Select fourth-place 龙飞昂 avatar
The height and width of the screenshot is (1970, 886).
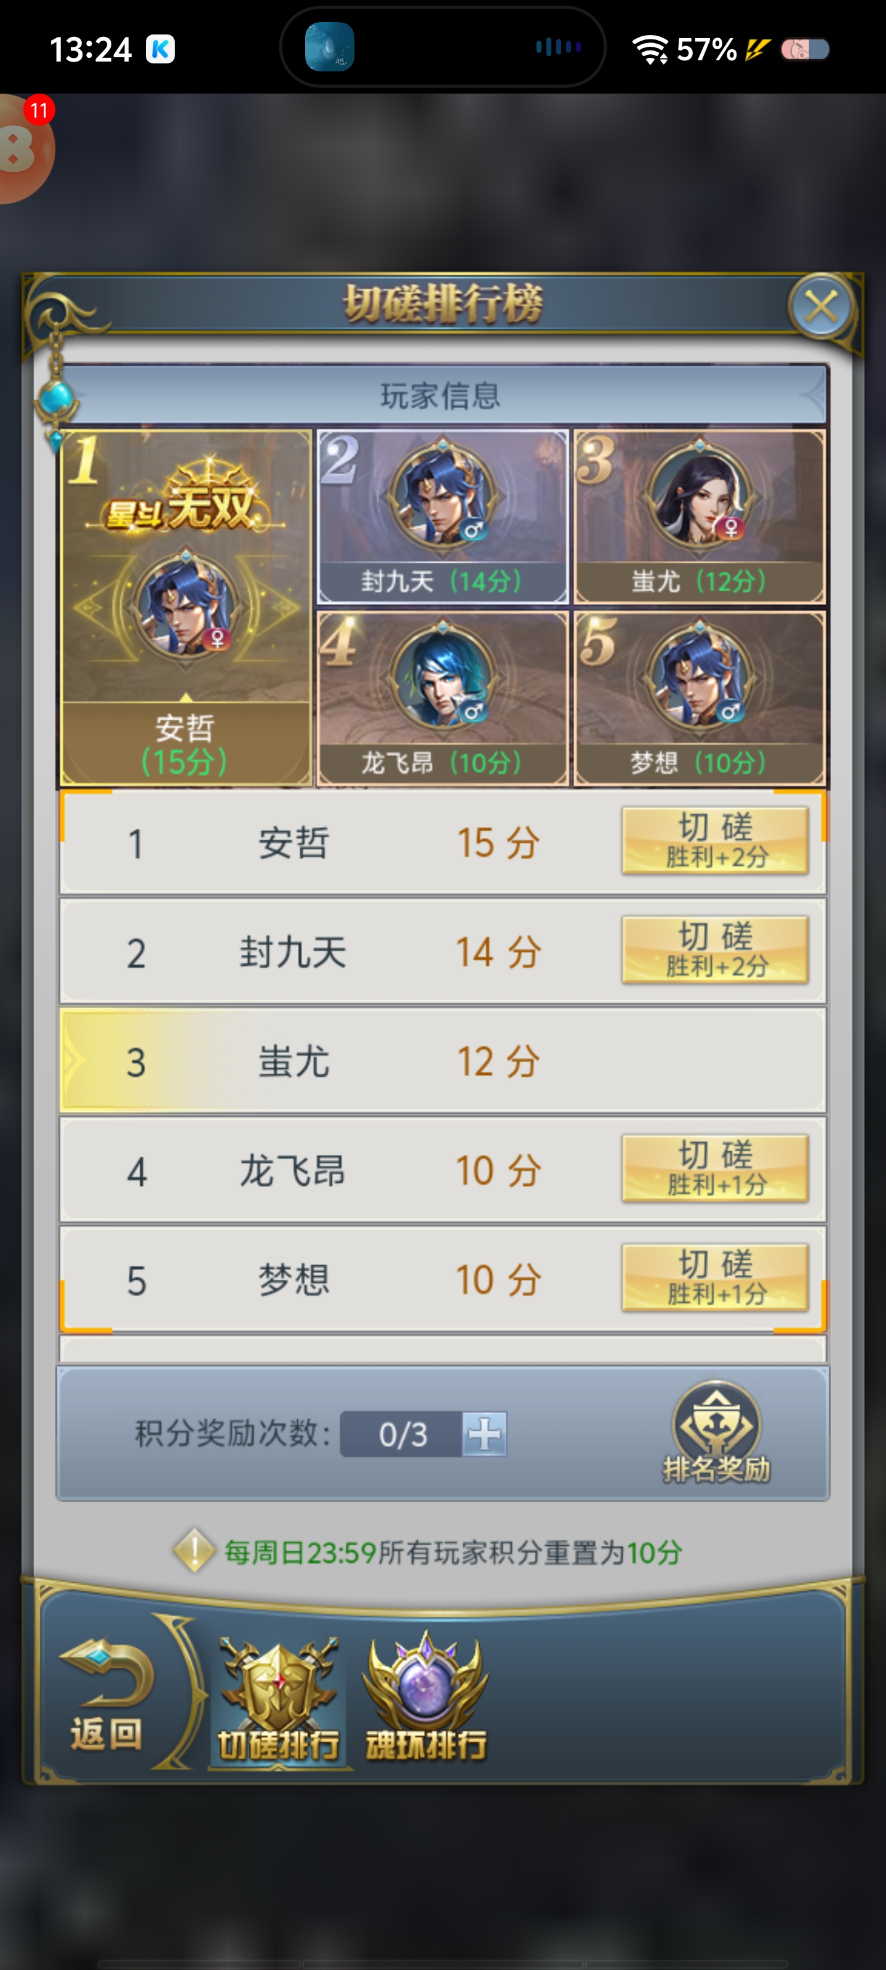[x=442, y=698]
